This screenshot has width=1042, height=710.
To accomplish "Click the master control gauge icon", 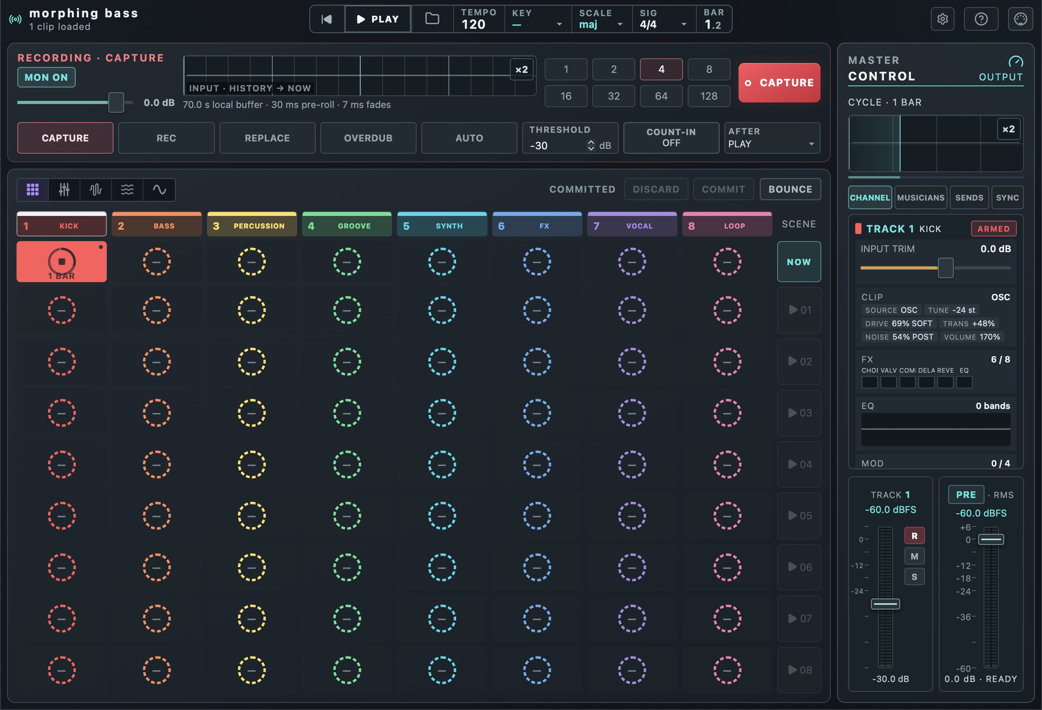I will click(x=1016, y=61).
